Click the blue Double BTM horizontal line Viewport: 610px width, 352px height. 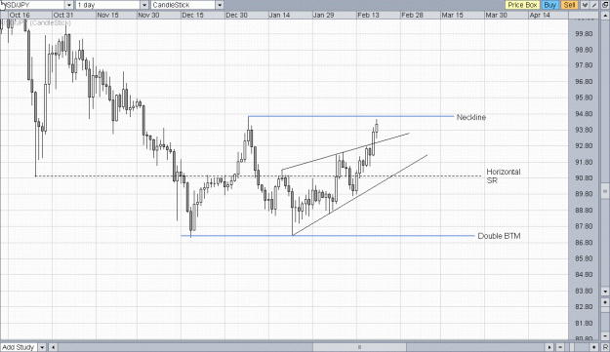tap(328, 235)
